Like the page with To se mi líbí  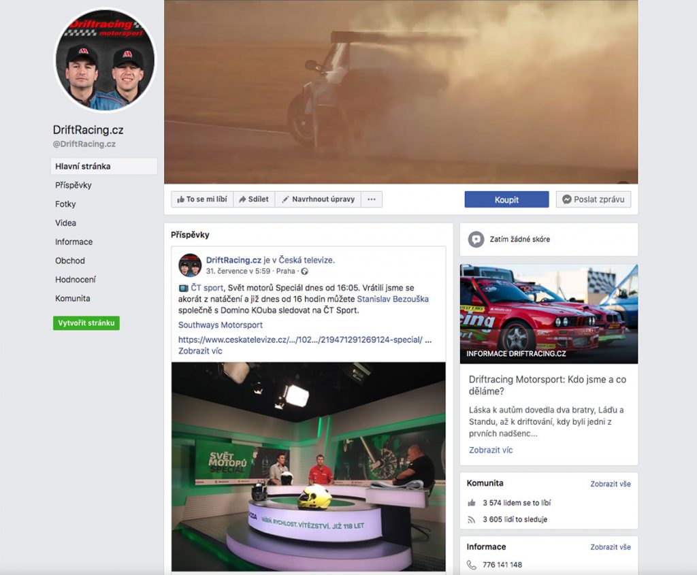(x=202, y=199)
